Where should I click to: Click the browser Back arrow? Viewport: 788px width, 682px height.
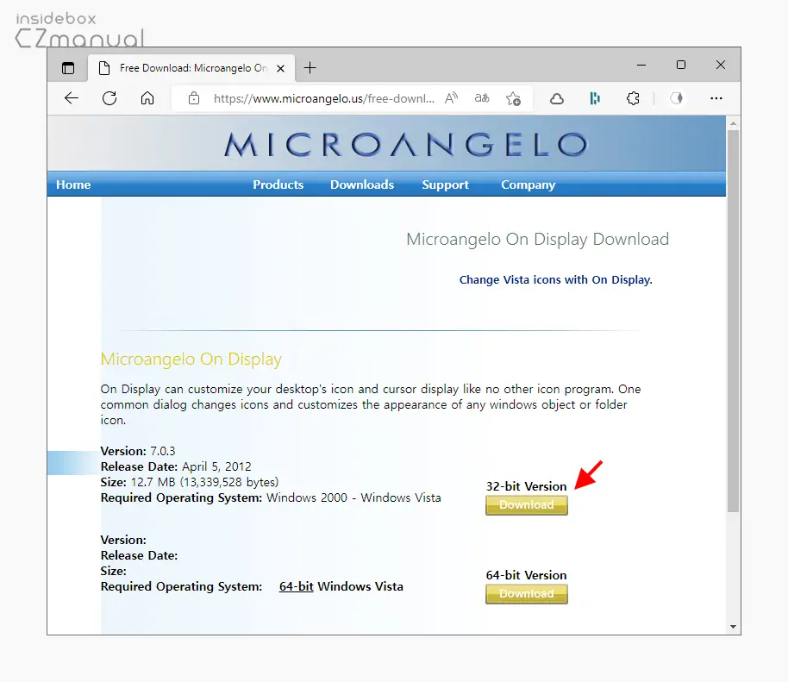click(x=72, y=98)
